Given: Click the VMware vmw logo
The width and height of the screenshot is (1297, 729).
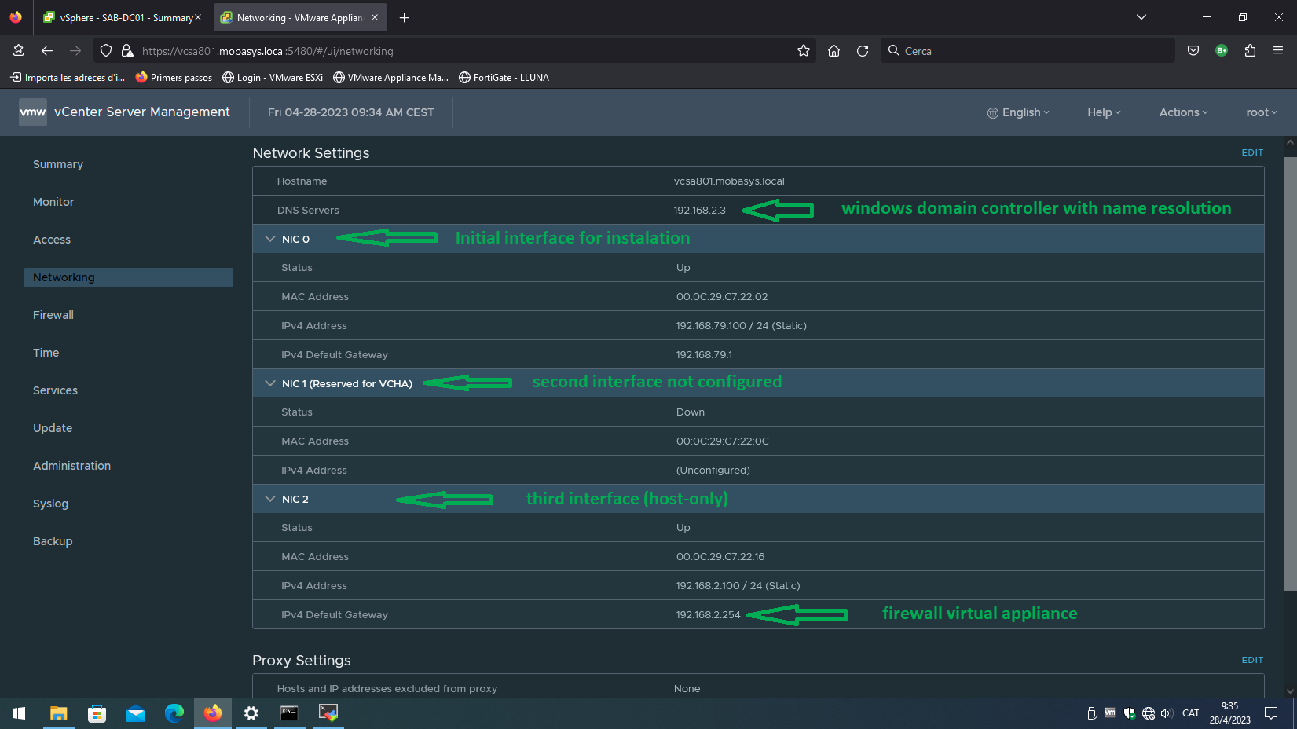Looking at the screenshot, I should point(33,112).
